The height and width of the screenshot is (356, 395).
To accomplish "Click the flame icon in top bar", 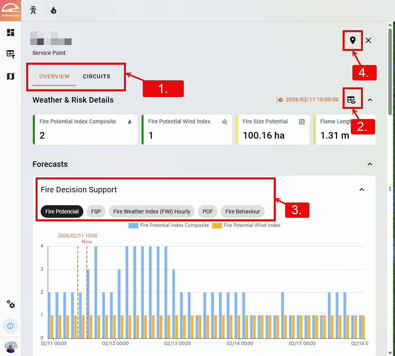I will click(54, 11).
